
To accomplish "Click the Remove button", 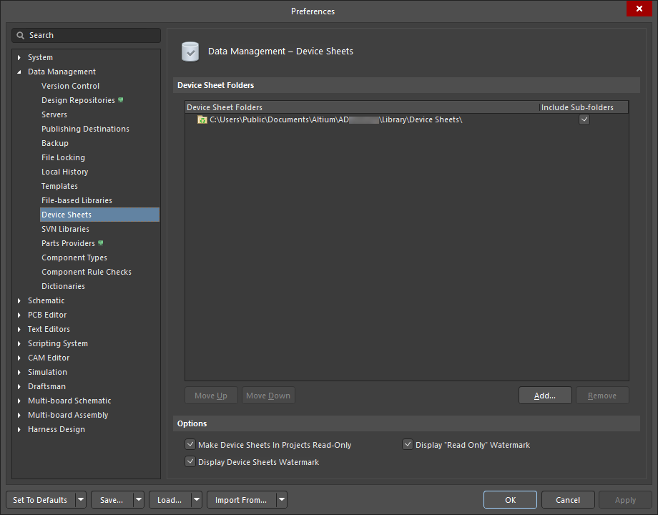I will click(x=602, y=396).
